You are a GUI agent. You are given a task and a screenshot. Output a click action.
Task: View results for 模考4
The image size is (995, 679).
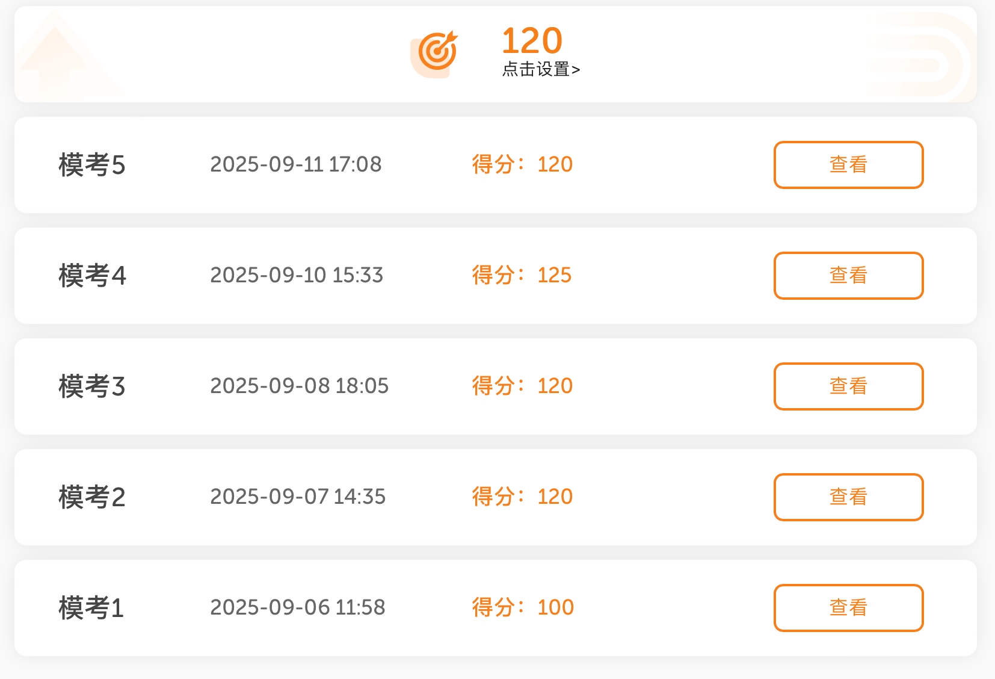848,276
